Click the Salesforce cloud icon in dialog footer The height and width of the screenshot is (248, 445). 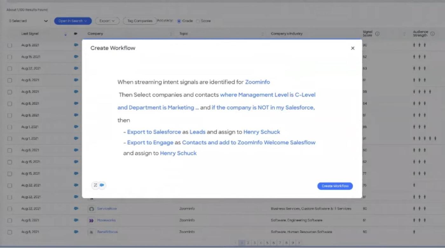pos(102,185)
